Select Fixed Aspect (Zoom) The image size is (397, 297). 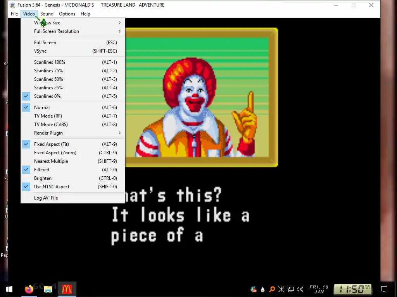pyautogui.click(x=73, y=153)
